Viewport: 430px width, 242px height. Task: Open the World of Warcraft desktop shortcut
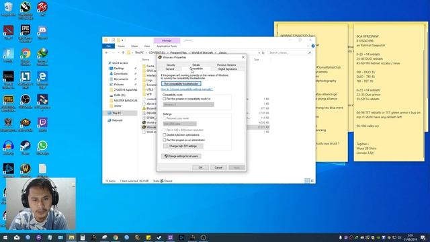(26, 170)
